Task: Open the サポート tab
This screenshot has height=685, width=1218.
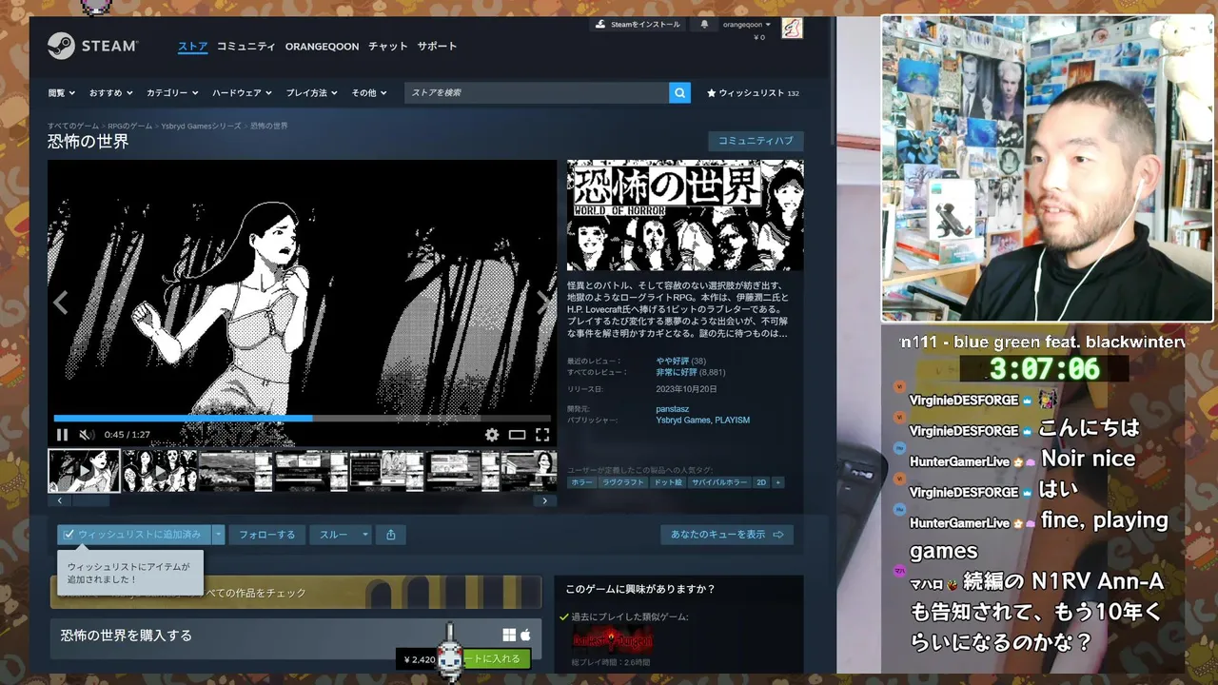Action: [437, 46]
